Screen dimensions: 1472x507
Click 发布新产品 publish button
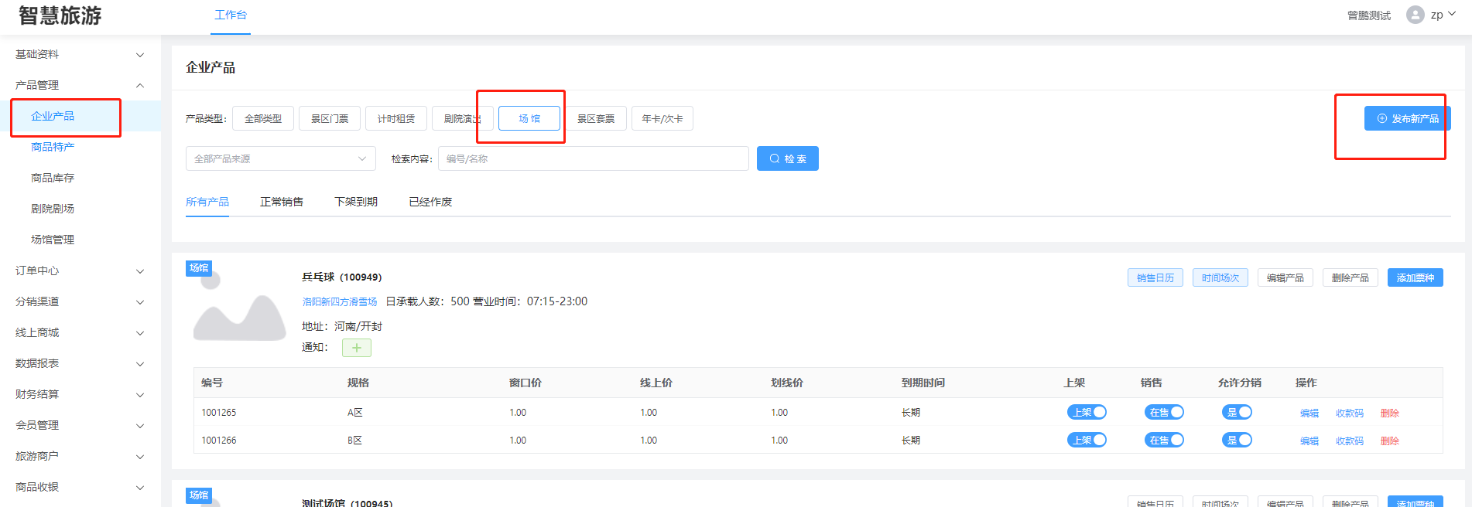(1406, 118)
